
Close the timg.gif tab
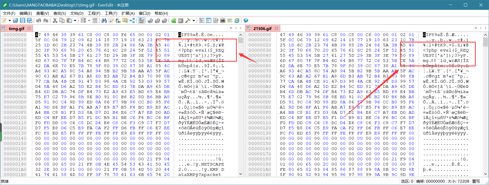pyautogui.click(x=29, y=28)
